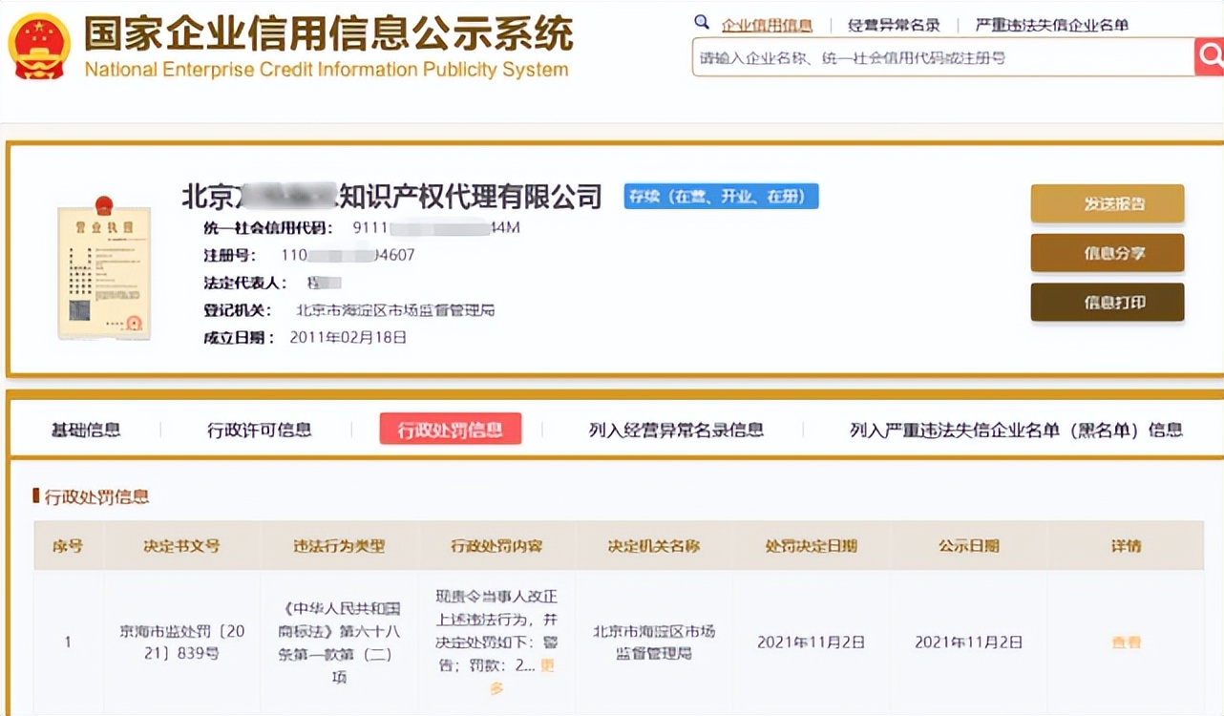Click the 信息分享 button

click(x=1107, y=254)
